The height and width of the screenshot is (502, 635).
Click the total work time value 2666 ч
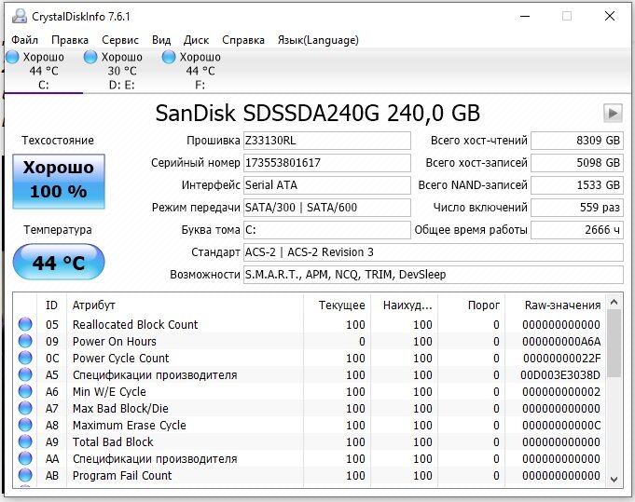577,230
